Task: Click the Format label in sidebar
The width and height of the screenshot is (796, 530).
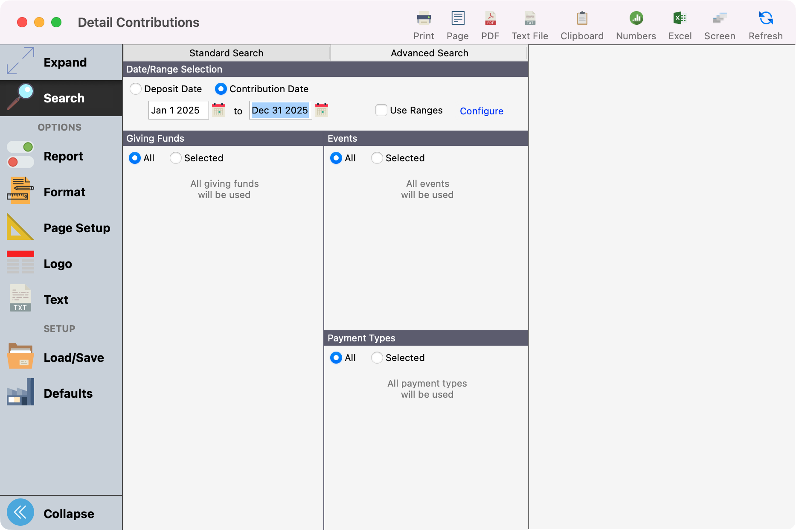Action: click(x=64, y=192)
